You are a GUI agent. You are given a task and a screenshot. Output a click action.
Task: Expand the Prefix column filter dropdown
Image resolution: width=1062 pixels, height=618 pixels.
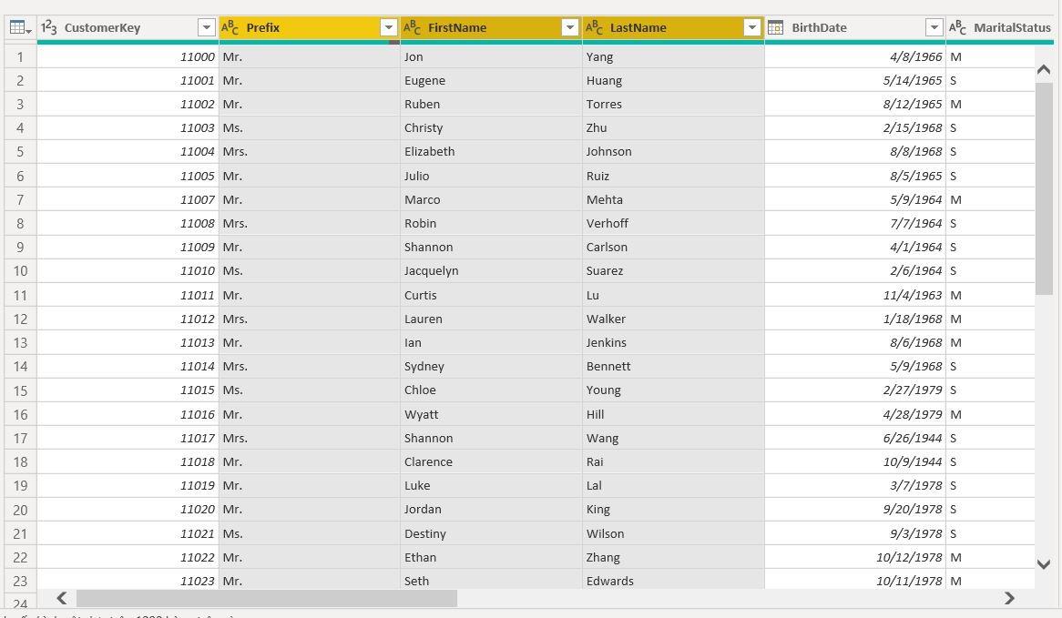388,28
